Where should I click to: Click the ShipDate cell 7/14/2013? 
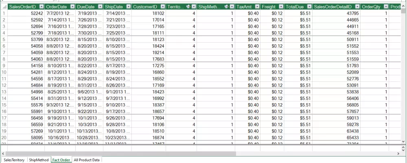pyautogui.click(x=117, y=13)
